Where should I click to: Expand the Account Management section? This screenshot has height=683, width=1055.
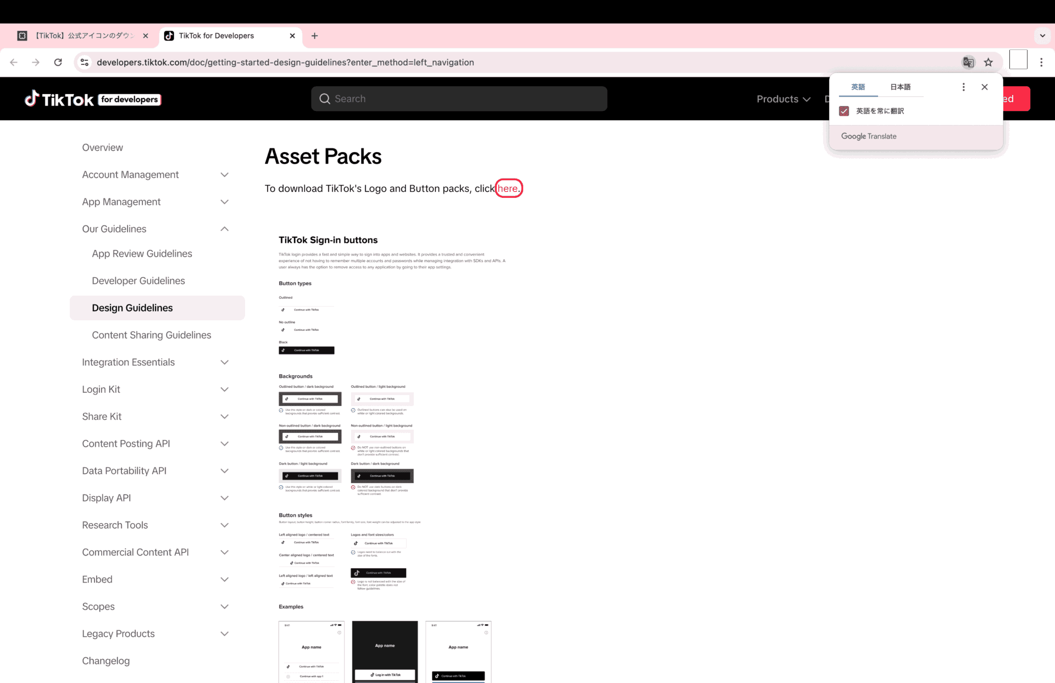[x=224, y=175]
